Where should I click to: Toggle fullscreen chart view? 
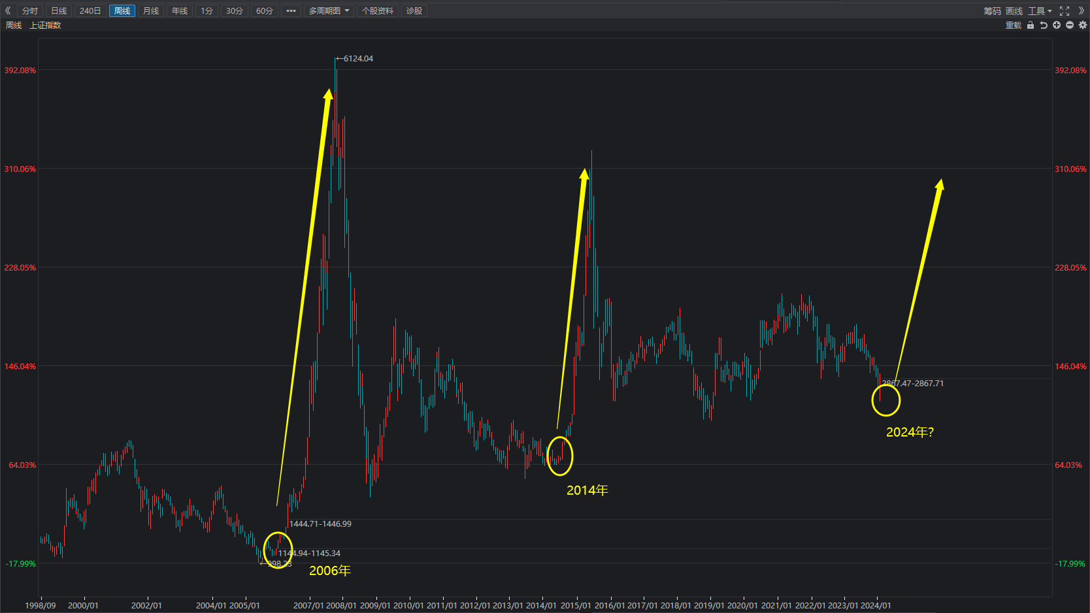[x=1065, y=11]
